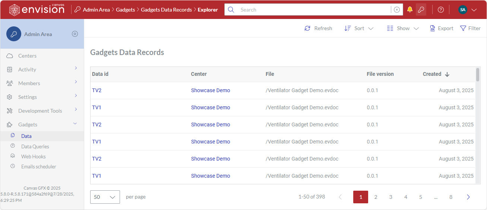Click the key icon before Admin Area breadcrumb
This screenshot has height=210, width=487.
coord(78,10)
